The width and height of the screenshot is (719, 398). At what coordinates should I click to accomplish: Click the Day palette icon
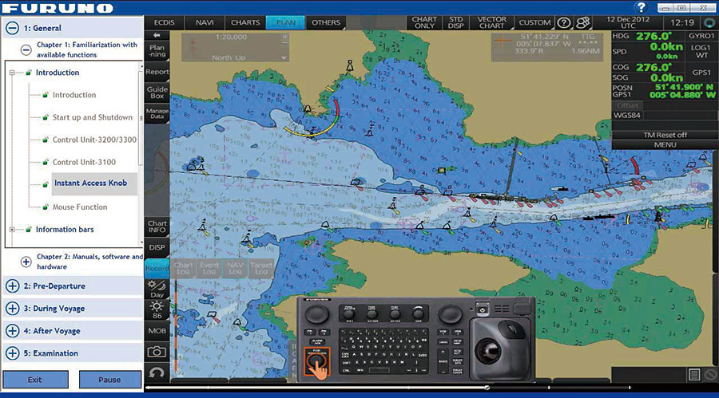click(157, 289)
